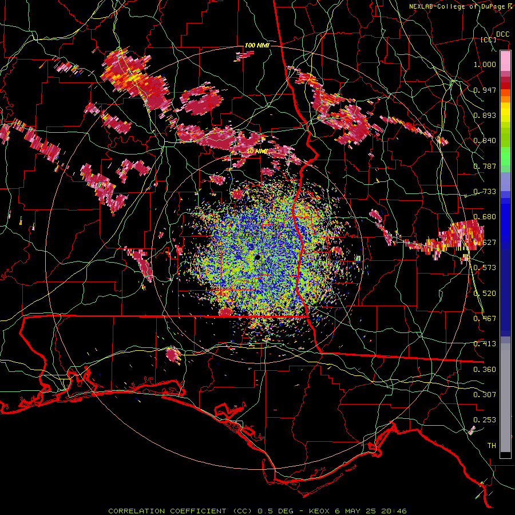Select the 1.000 scale value

pyautogui.click(x=485, y=64)
